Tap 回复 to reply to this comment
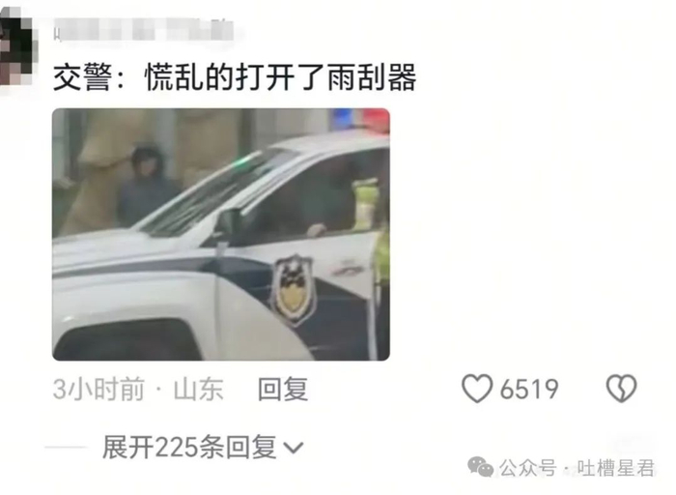Image resolution: width=676 pixels, height=495 pixels. click(x=283, y=389)
